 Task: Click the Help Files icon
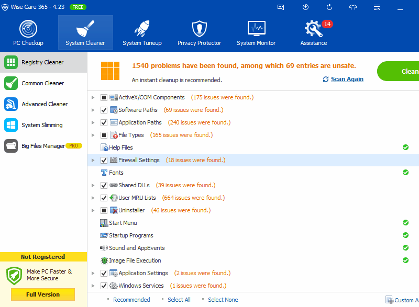point(104,147)
